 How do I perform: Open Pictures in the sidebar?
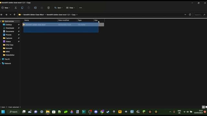pyautogui.click(x=8, y=35)
